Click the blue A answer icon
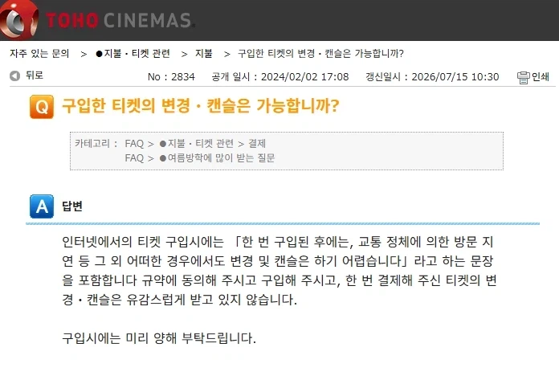This screenshot has height=376, width=559. 42,206
